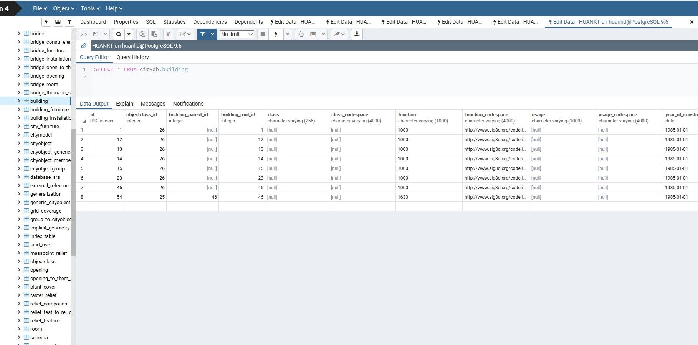This screenshot has height=345, width=698.
Task: Click the Stop square icon
Action: pos(263,34)
